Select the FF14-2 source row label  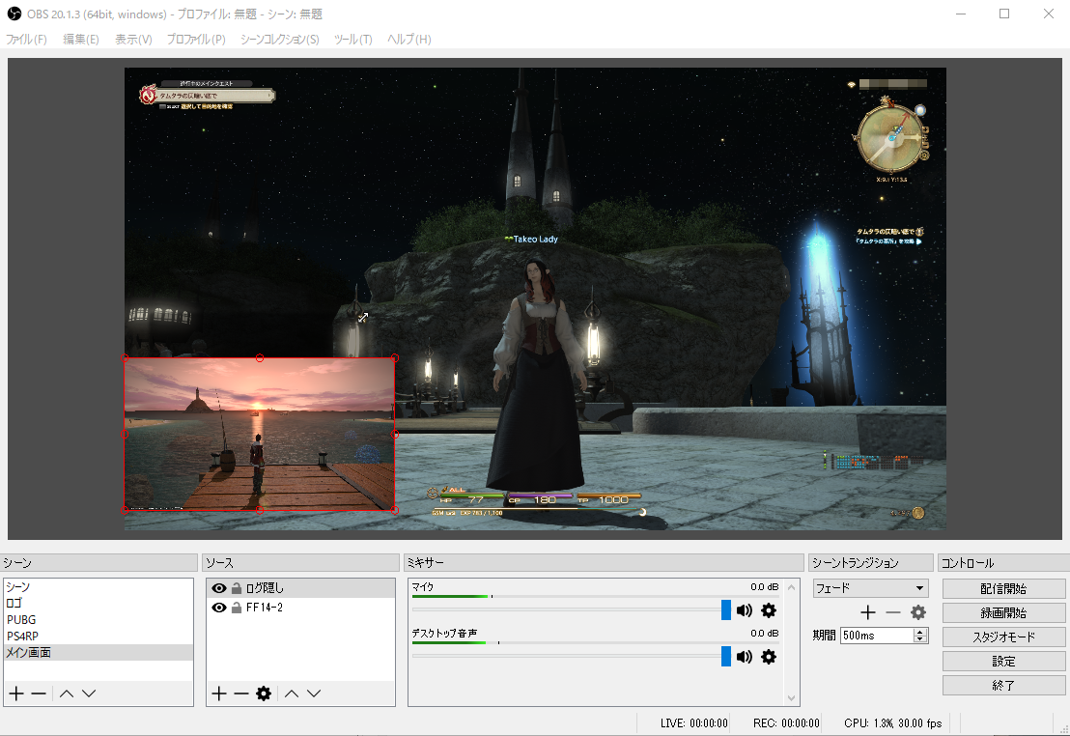click(265, 607)
